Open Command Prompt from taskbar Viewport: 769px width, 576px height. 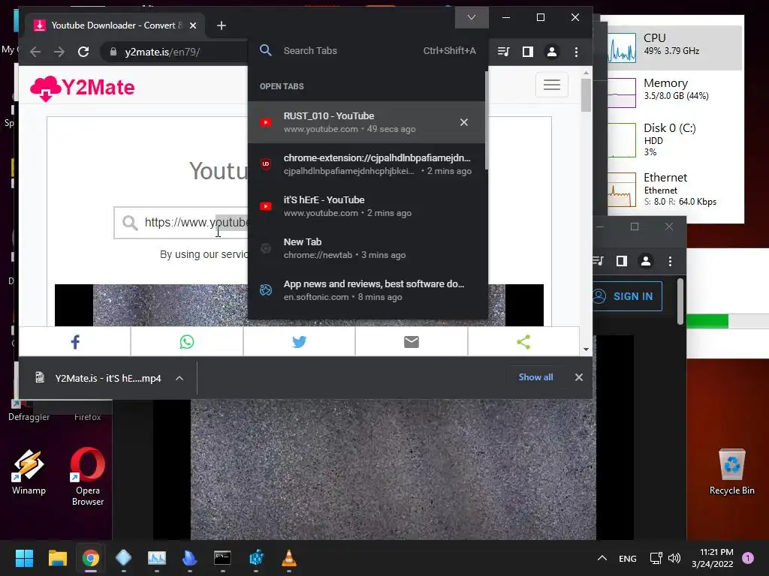coord(222,558)
